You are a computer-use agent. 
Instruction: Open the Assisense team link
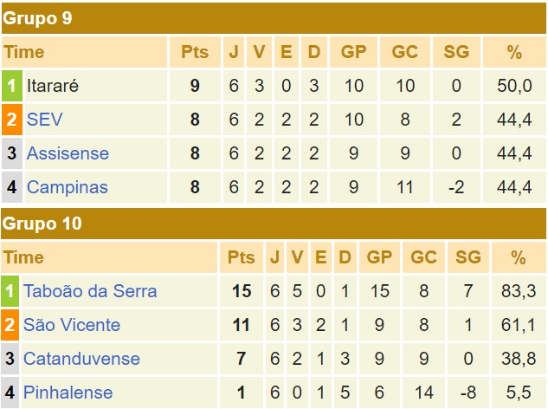pos(68,153)
